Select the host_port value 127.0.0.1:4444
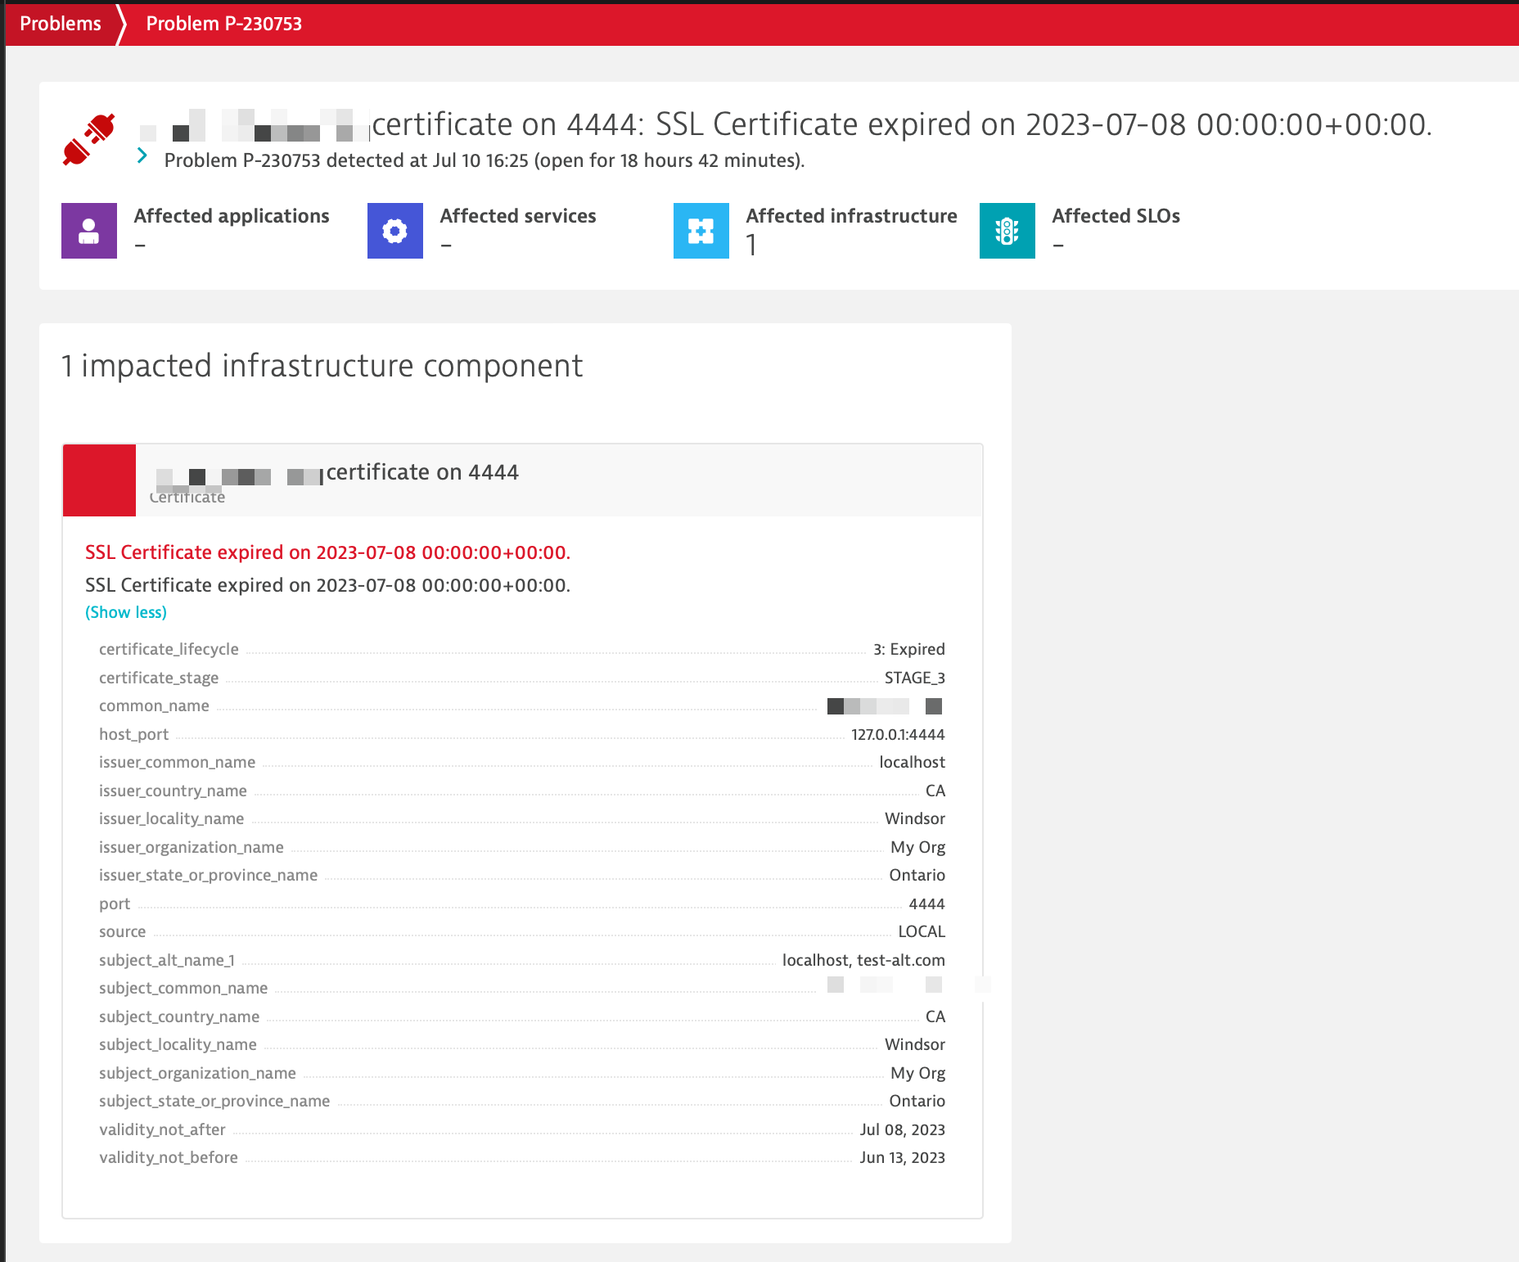The width and height of the screenshot is (1519, 1262). point(898,734)
